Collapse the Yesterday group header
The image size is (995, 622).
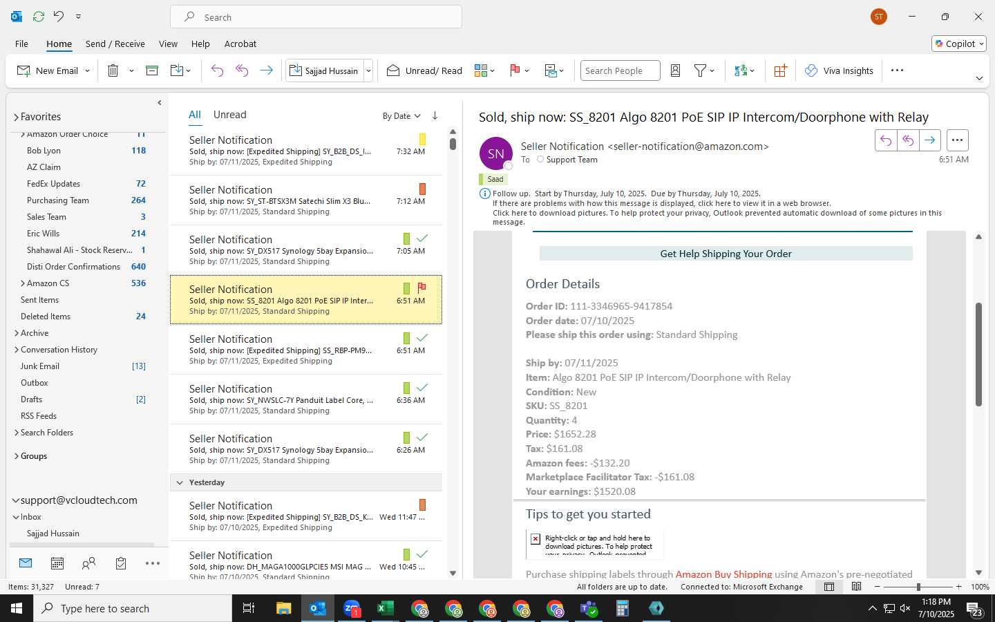click(x=180, y=482)
